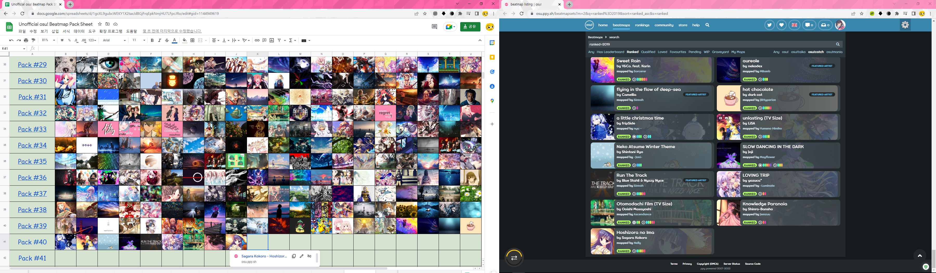The width and height of the screenshot is (936, 273).
Task: Open the Google Meet button
Action: 450,27
